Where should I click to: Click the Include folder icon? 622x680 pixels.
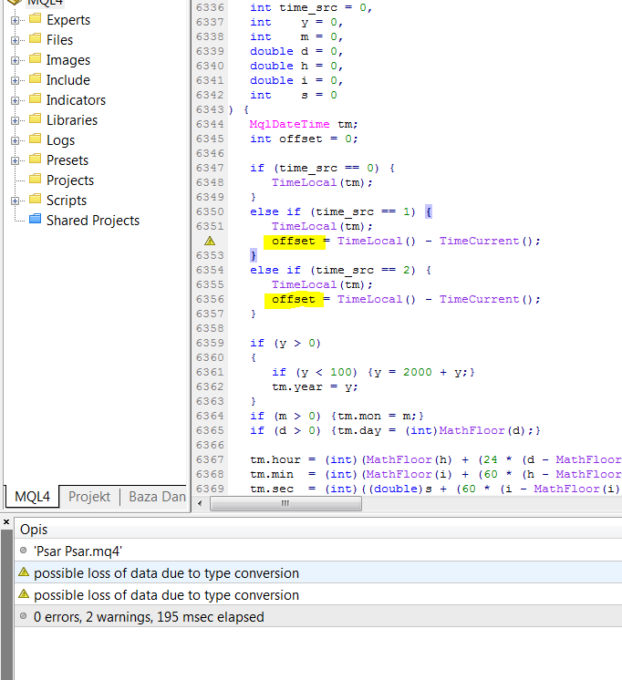(36, 78)
